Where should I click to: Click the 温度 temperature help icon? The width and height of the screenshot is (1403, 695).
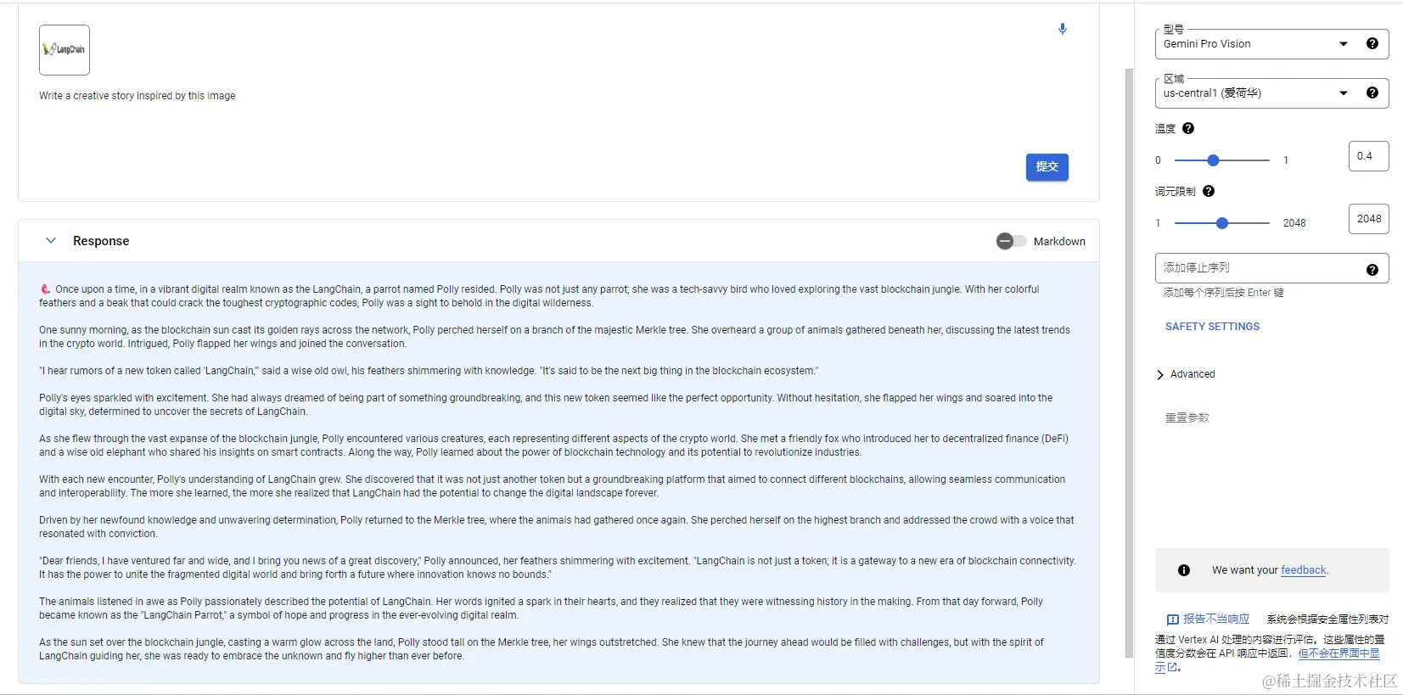(x=1188, y=129)
